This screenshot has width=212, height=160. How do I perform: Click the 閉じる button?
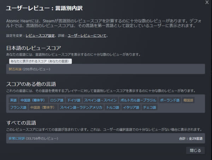[x=195, y=150]
